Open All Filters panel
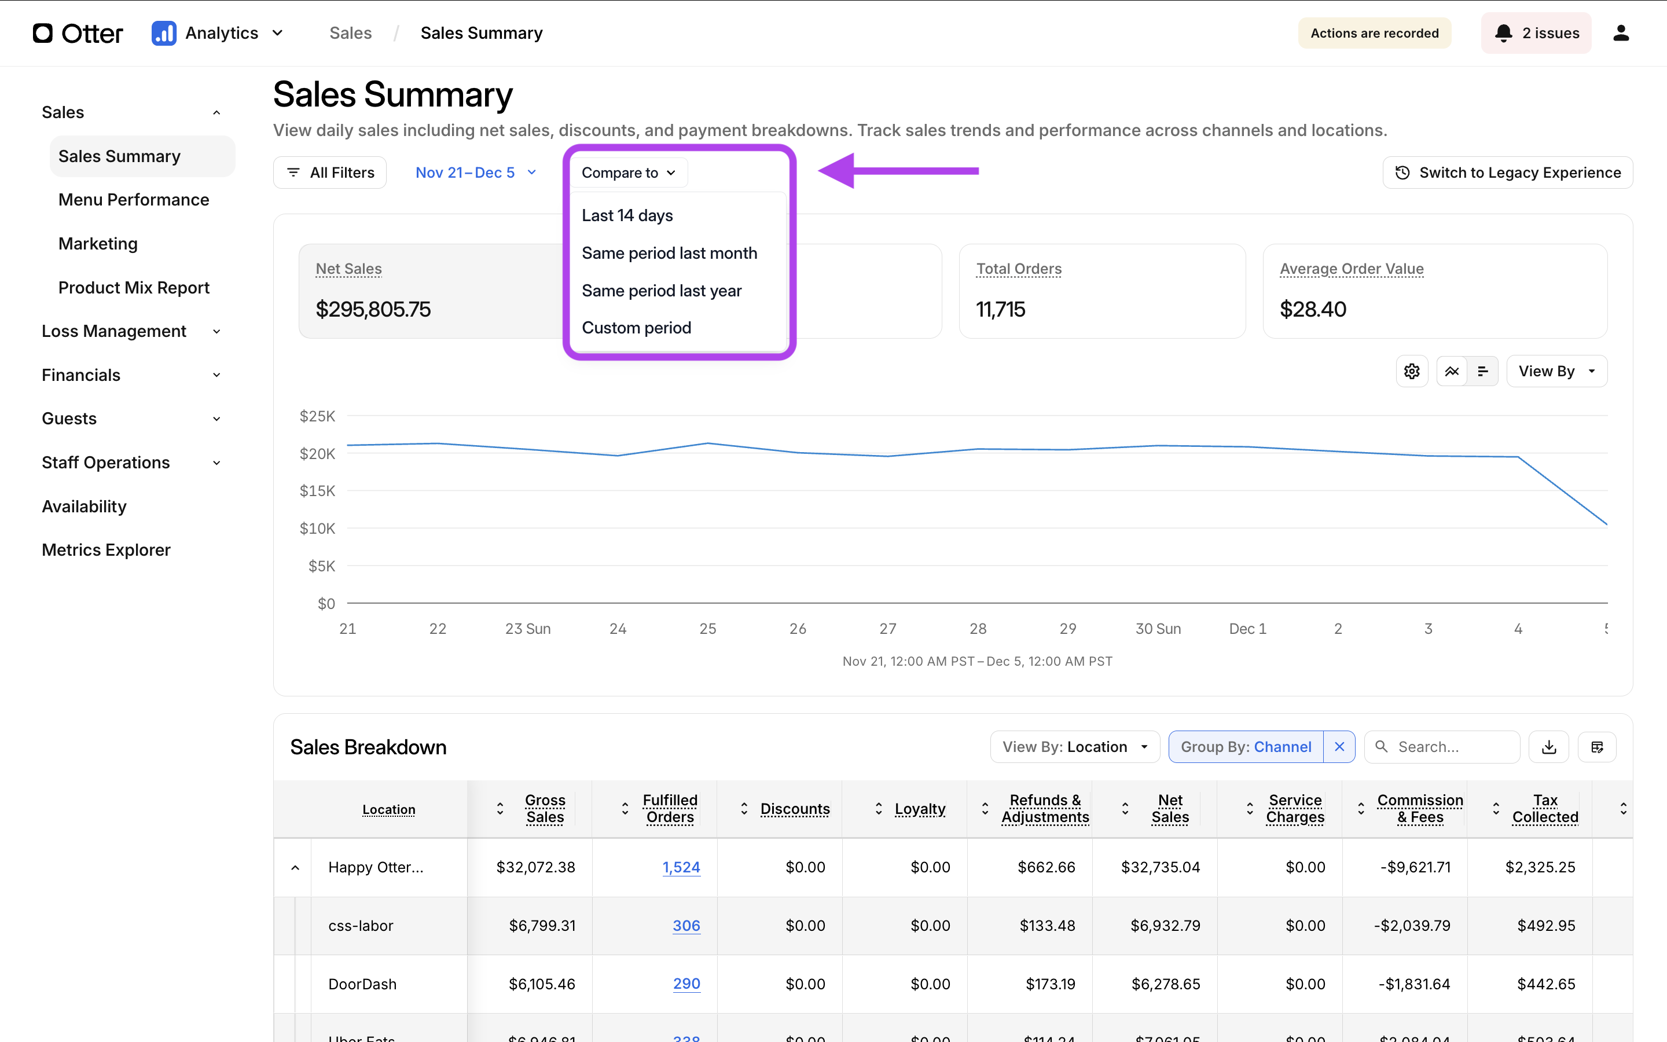This screenshot has width=1667, height=1042. point(330,173)
